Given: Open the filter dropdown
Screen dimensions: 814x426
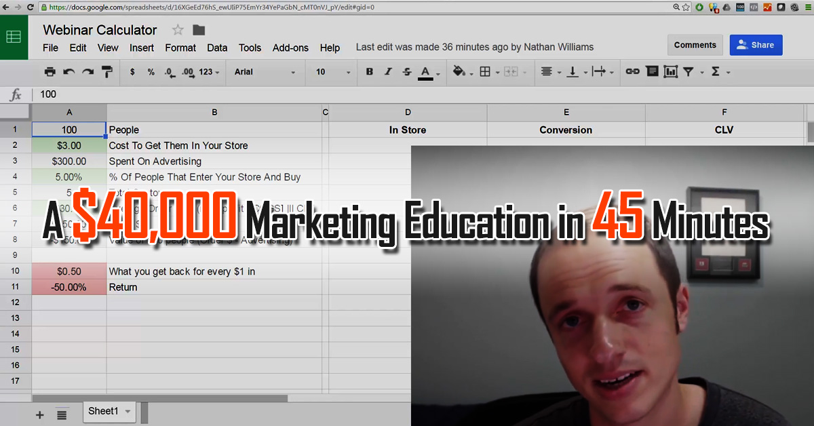Looking at the screenshot, I should pos(692,71).
